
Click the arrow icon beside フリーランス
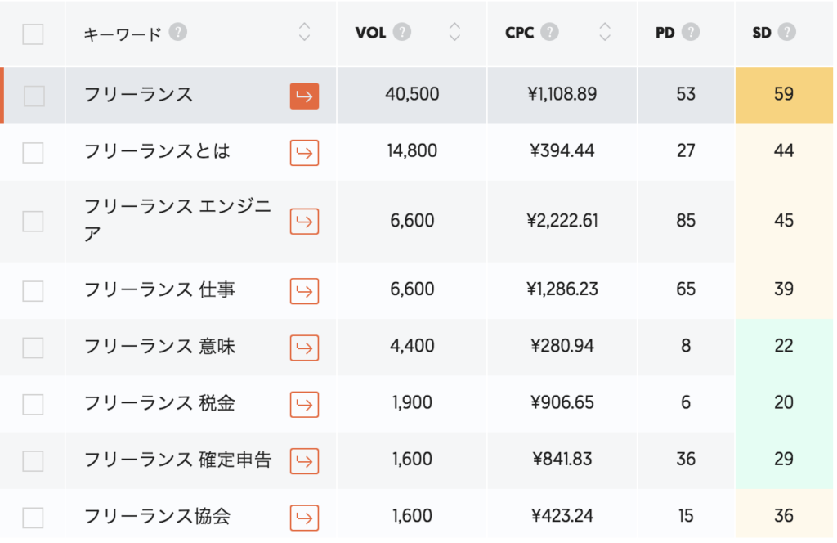tap(304, 96)
